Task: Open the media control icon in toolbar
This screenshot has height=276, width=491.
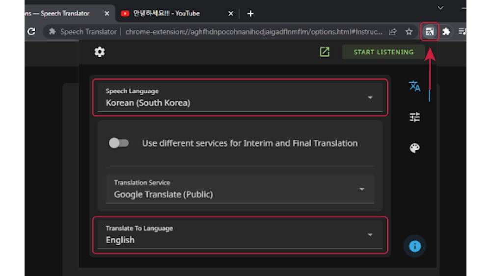Action: pos(462,31)
